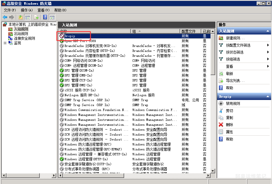The image size is (272, 184).
Task: Open the 操作(A) menu
Action: pos(27,10)
